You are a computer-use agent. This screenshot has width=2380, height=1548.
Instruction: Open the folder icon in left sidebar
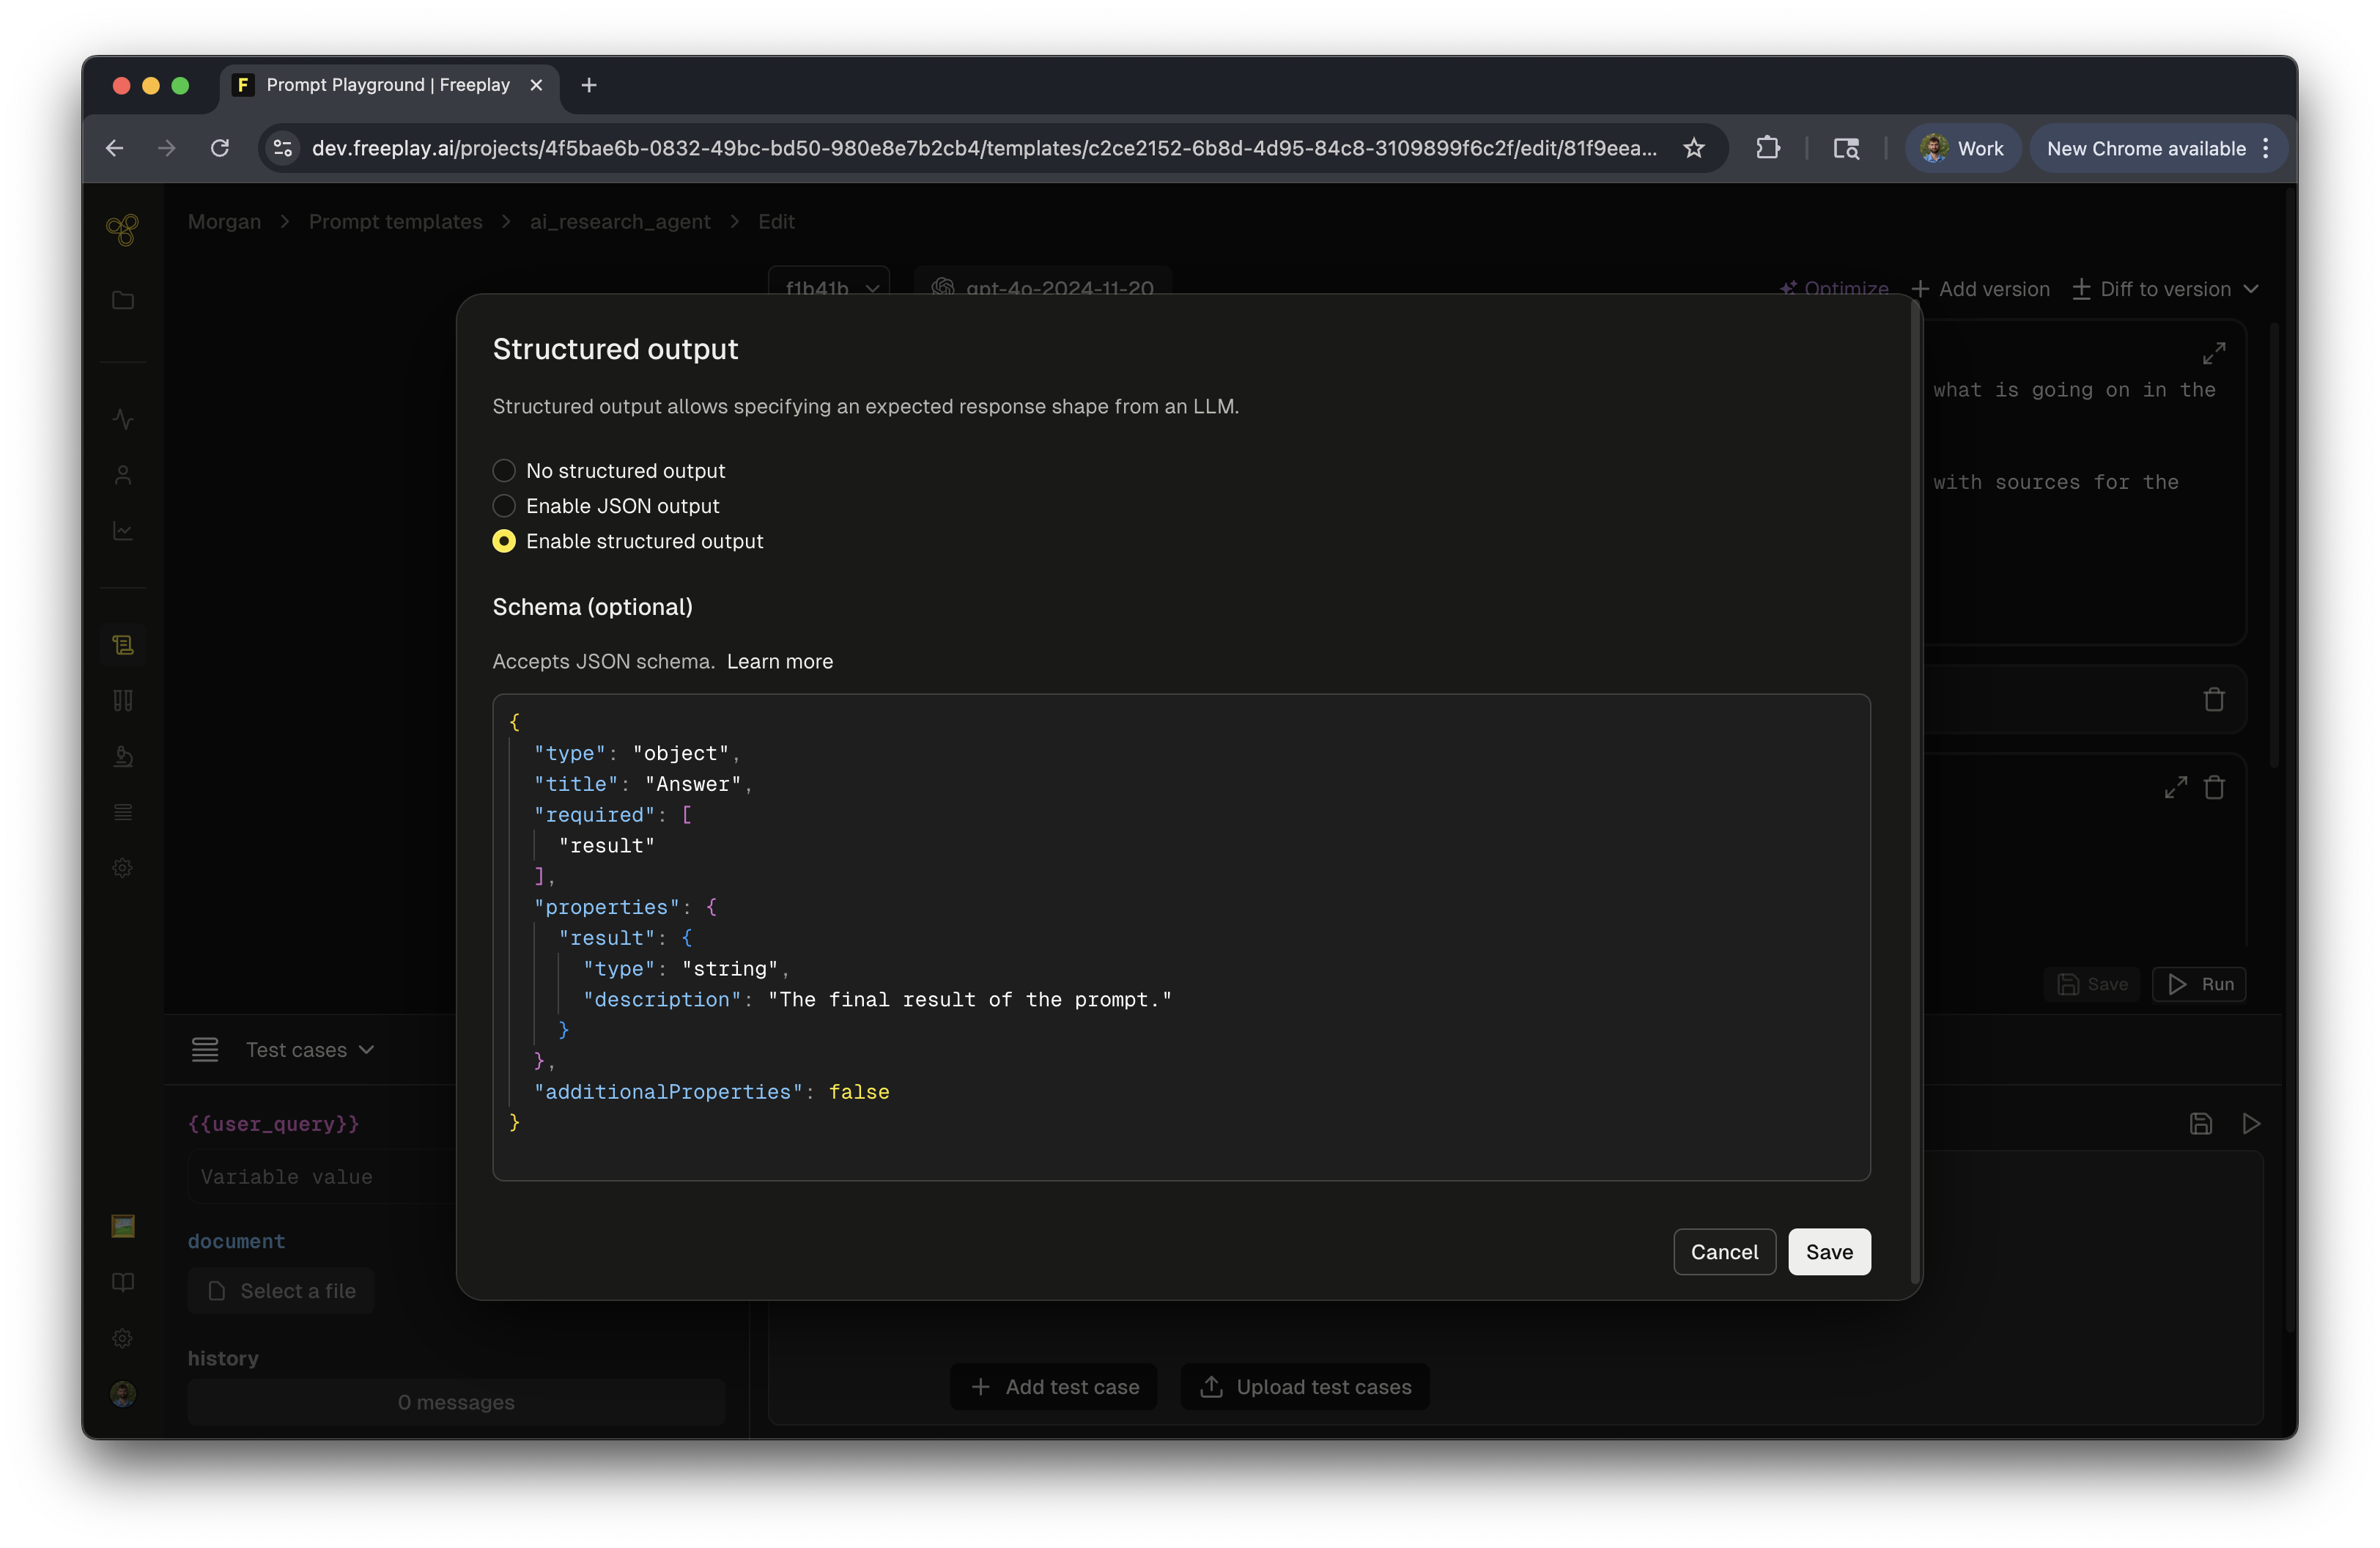pyautogui.click(x=122, y=300)
